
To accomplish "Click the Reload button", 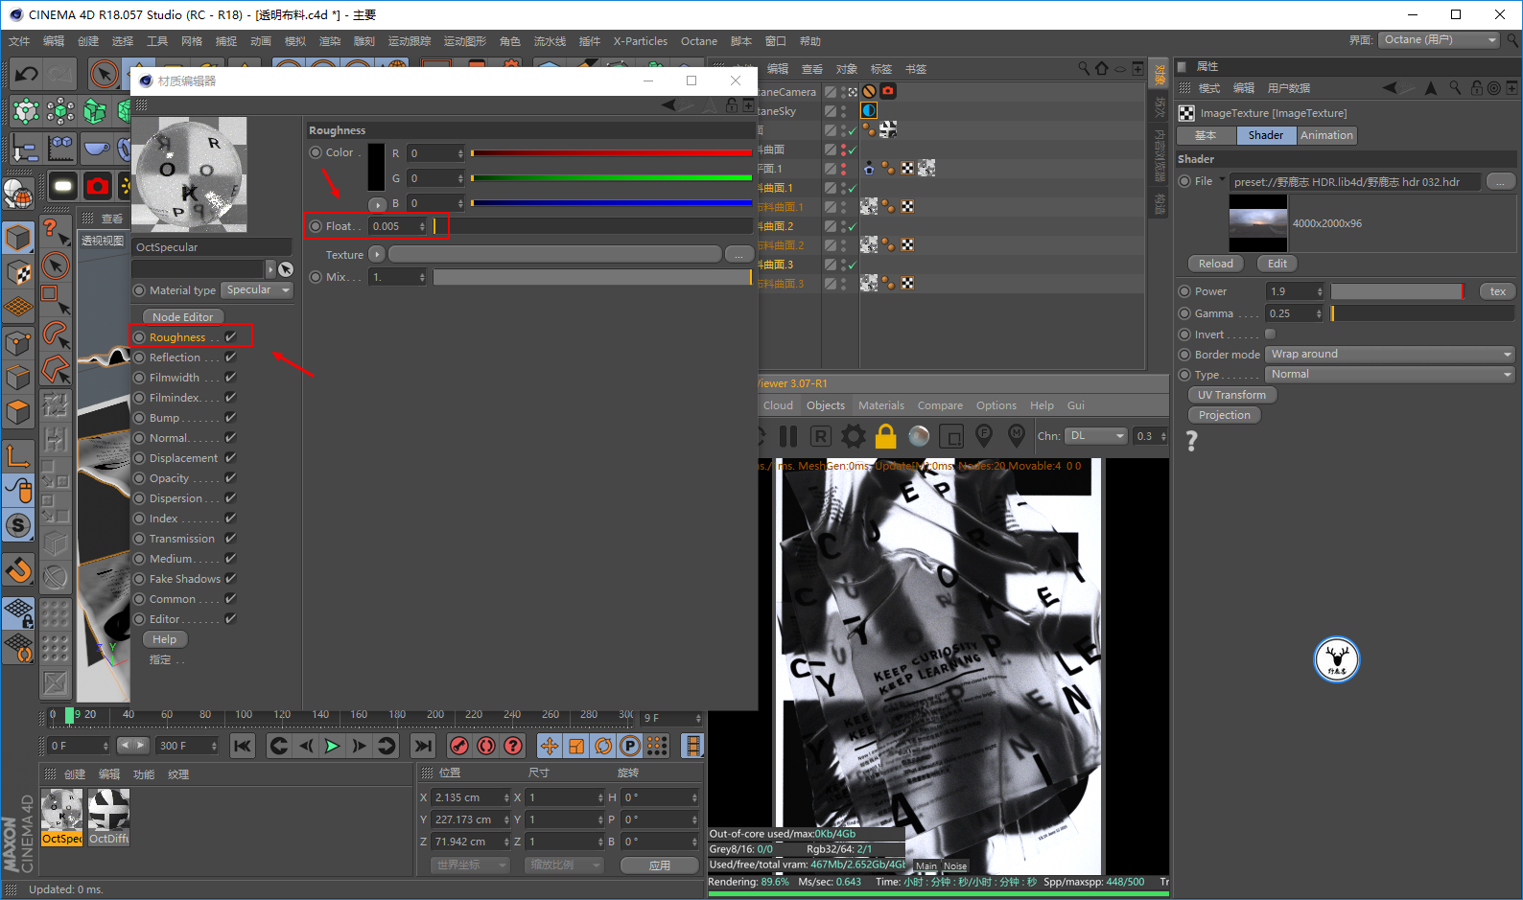I will tap(1215, 264).
